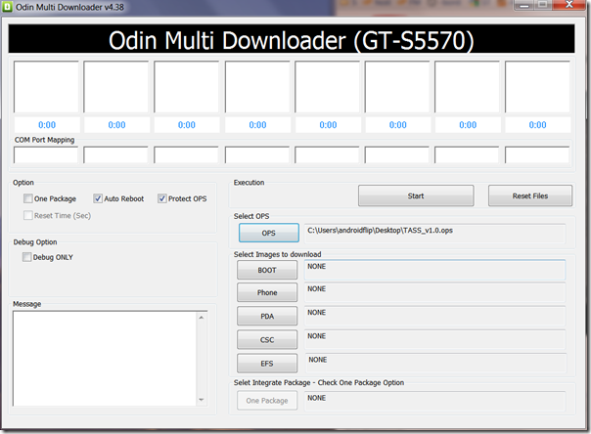Click the first COM Port Mapping box
The image size is (591, 434).
coord(46,155)
